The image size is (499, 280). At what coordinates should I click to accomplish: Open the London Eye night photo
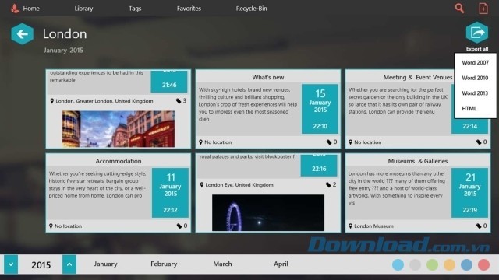[x=268, y=212]
